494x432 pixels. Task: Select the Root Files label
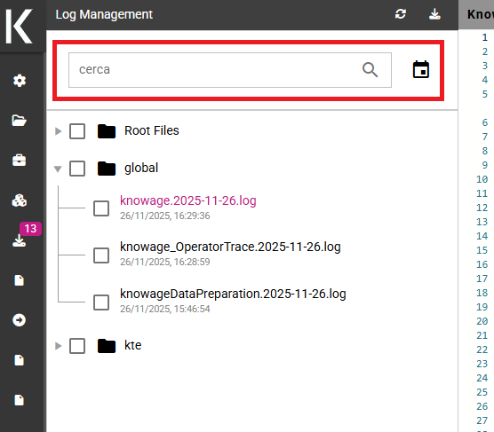tap(152, 130)
